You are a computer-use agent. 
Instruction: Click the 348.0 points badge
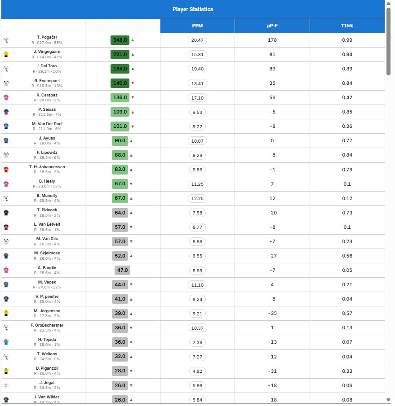120,40
